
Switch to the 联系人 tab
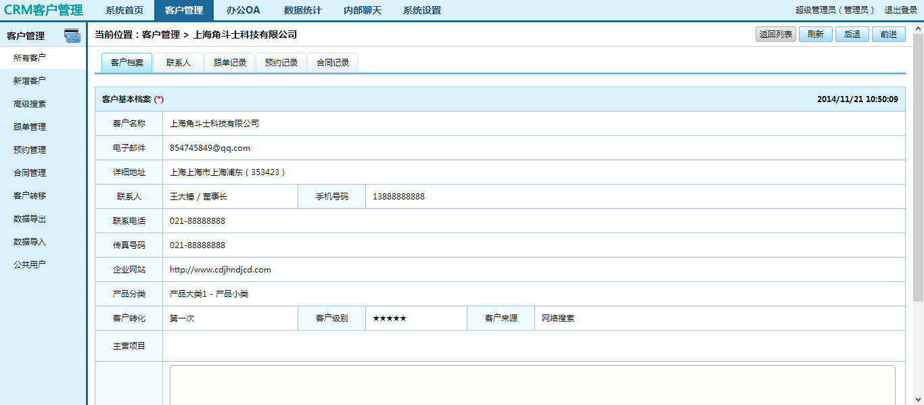179,62
